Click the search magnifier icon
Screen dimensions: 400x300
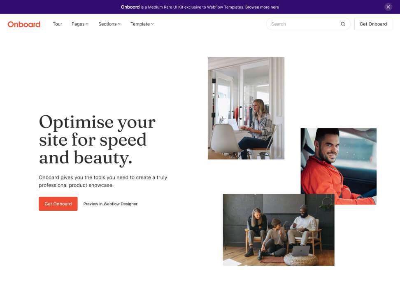click(343, 24)
